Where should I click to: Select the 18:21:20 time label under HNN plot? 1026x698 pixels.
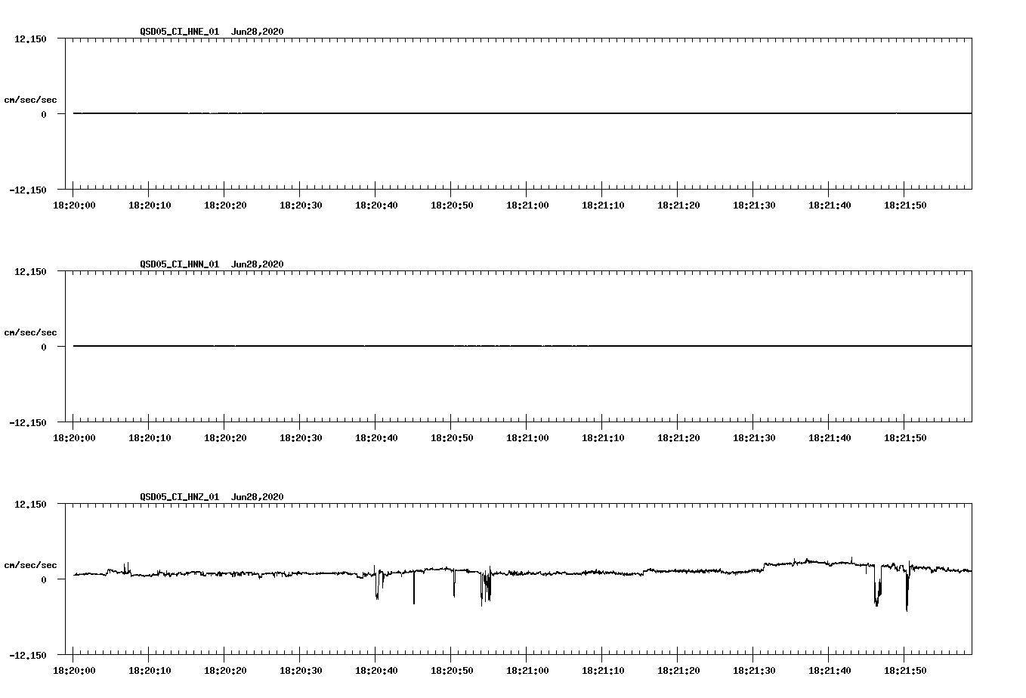pyautogui.click(x=678, y=438)
